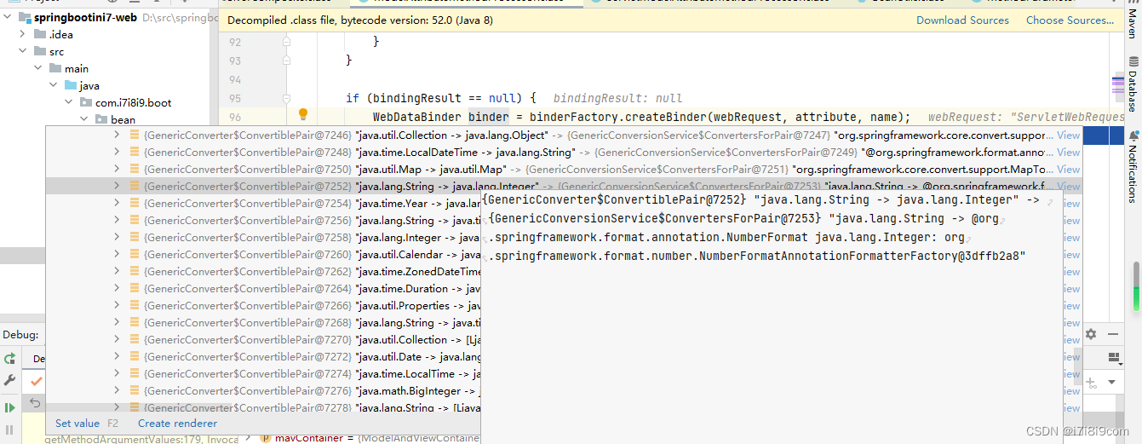Open debug panel gear settings

click(1090, 335)
